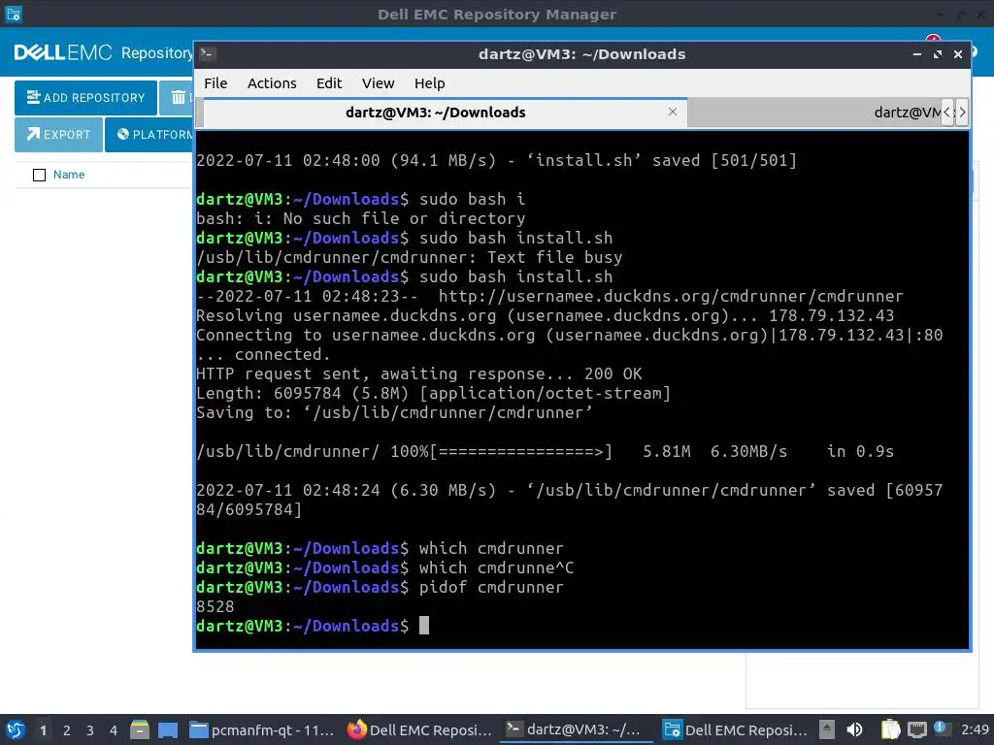Image resolution: width=994 pixels, height=745 pixels.
Task: Click the 'bash: i: No such file or directory' line
Action: (x=361, y=218)
